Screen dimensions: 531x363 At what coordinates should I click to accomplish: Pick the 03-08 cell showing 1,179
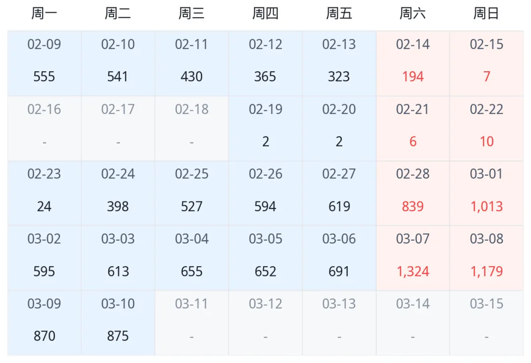pyautogui.click(x=487, y=258)
